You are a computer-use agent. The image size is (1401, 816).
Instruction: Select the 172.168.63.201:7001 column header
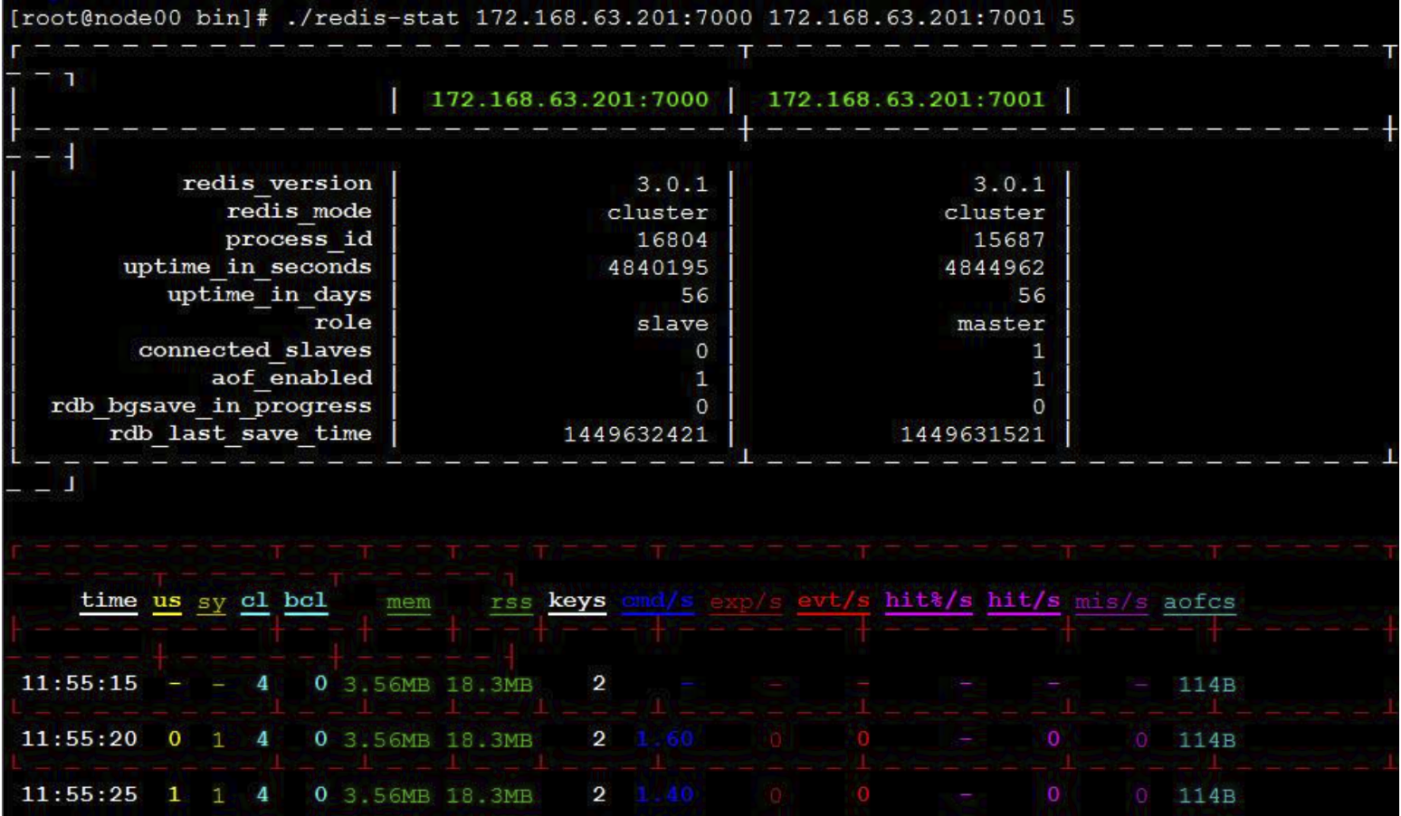[906, 100]
